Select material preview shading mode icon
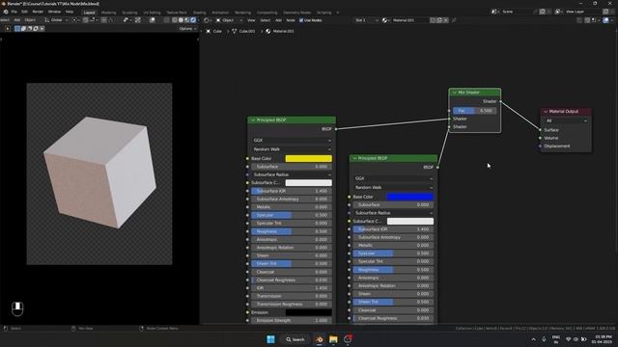 (x=186, y=20)
